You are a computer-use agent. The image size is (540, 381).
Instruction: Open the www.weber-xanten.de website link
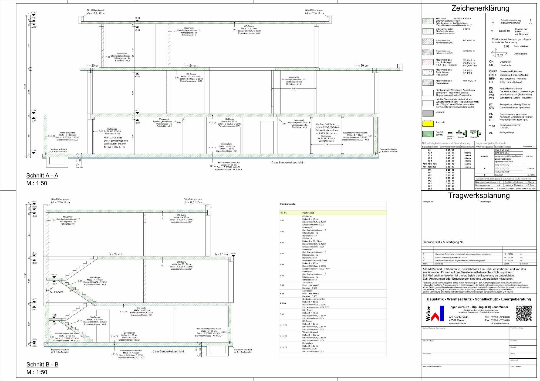pos(457,323)
